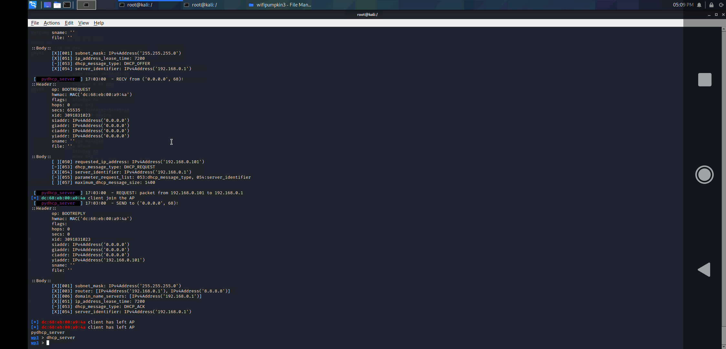Image resolution: width=726 pixels, height=349 pixels.
Task: Tap the triangle back navigation button
Action: (704, 270)
